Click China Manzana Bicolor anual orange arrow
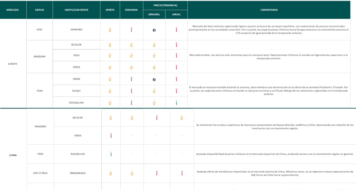Viewport: 356px width, 190px height. coord(182,118)
